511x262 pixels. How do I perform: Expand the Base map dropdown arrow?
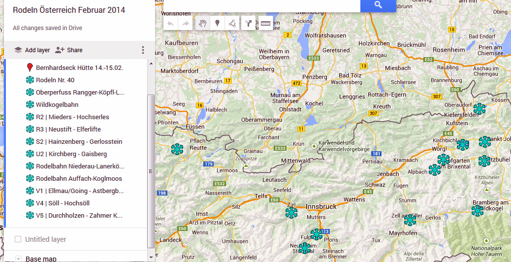point(18,259)
